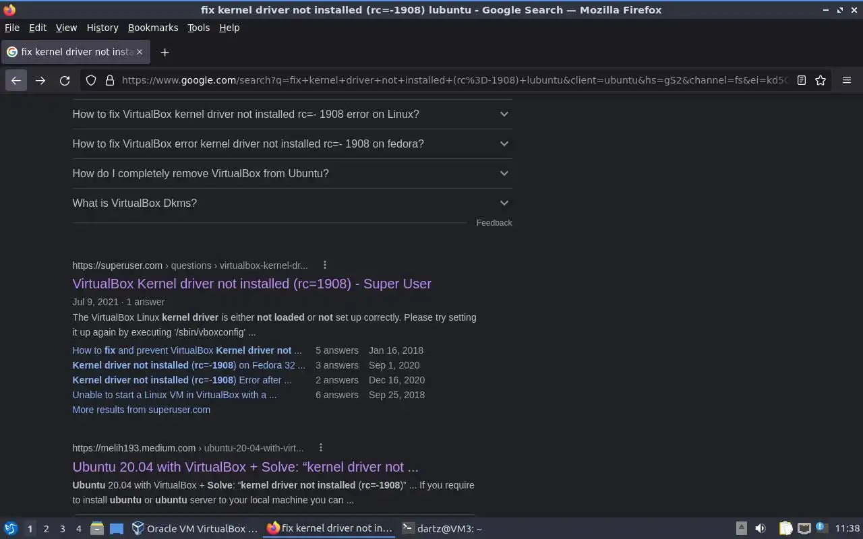Switch to dartz@VM3 terminal taskbar window

(x=442, y=529)
